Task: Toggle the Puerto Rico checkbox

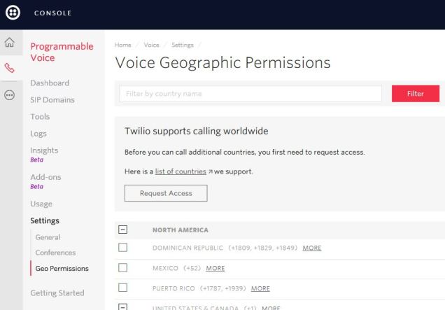Action: (x=123, y=288)
